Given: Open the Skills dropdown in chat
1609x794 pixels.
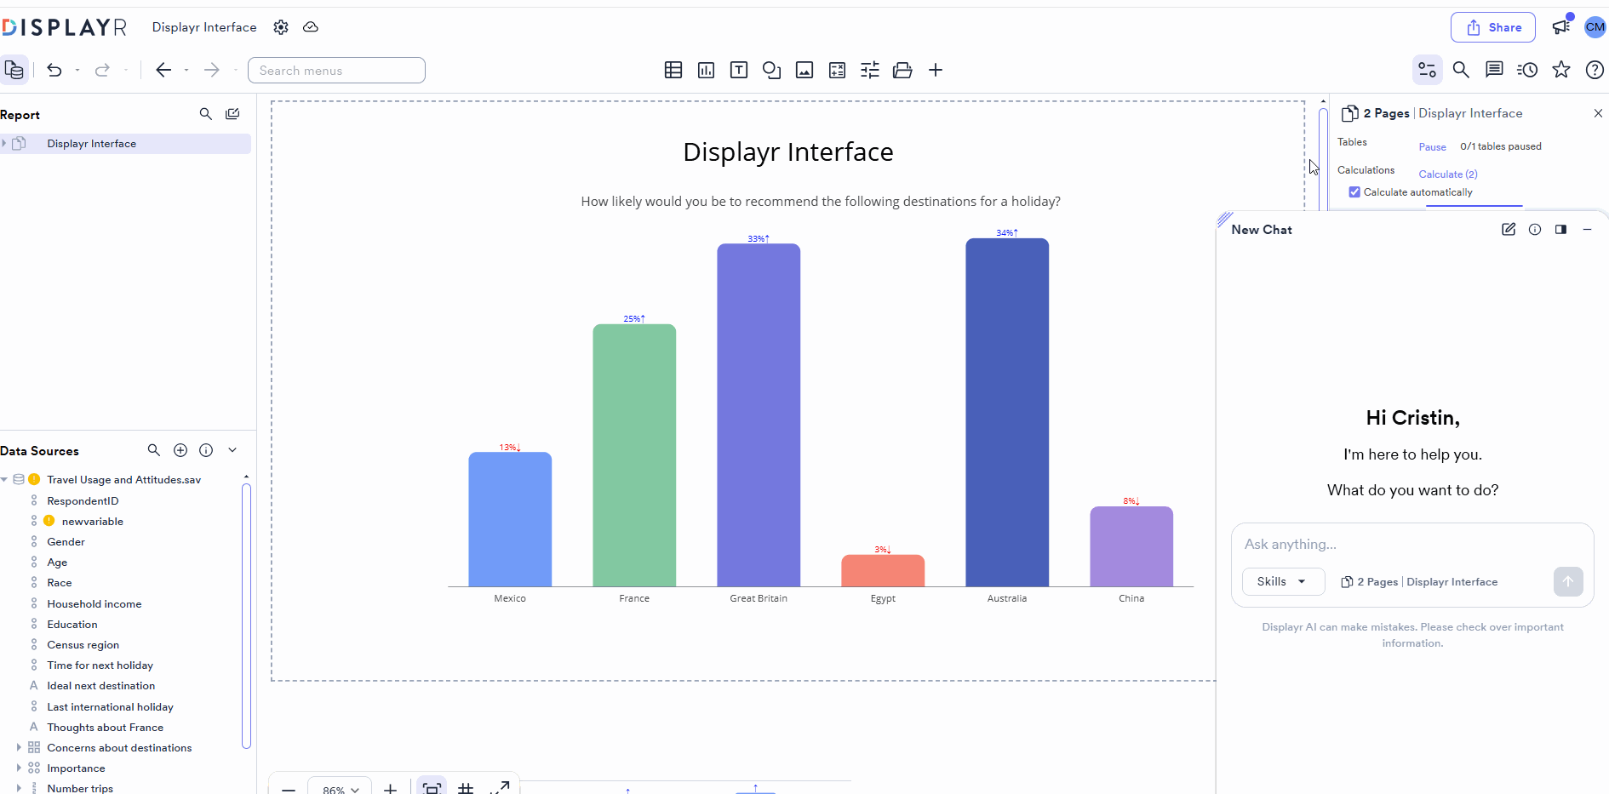Looking at the screenshot, I should click(x=1284, y=582).
